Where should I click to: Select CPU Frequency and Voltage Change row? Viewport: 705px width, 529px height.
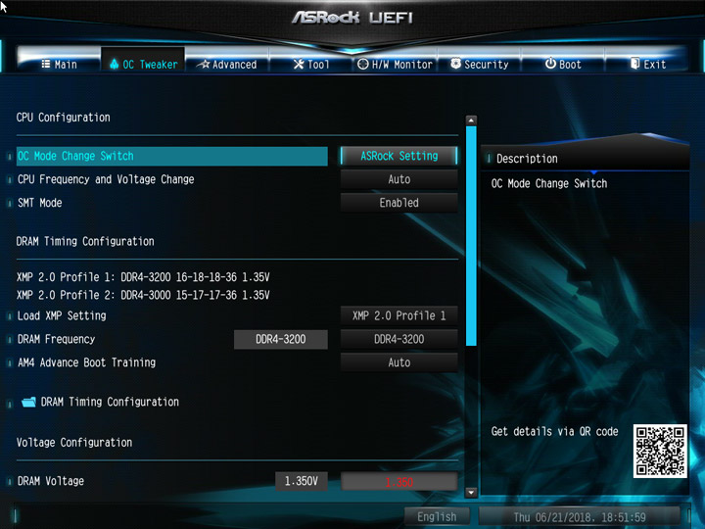171,179
